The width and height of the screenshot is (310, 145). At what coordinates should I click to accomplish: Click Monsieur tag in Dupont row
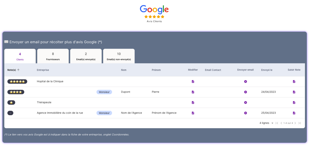(x=104, y=92)
